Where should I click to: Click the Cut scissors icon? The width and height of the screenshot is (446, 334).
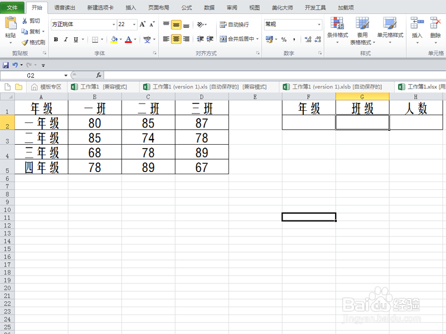25,21
